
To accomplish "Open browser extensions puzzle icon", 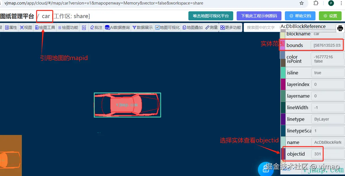I will pyautogui.click(x=316, y=3).
